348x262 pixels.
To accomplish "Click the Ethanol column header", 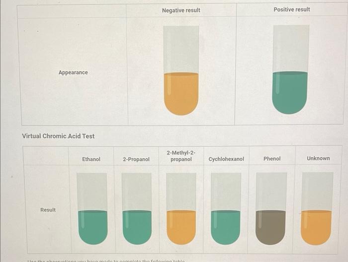I will click(x=91, y=159).
